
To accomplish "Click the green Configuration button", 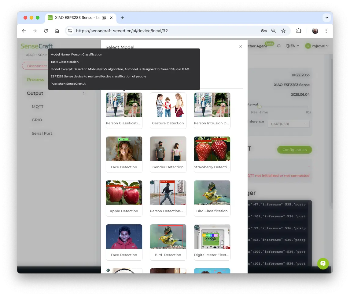I will coord(294,150).
